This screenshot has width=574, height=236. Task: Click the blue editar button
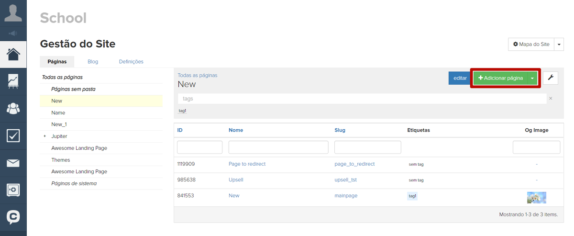(460, 78)
